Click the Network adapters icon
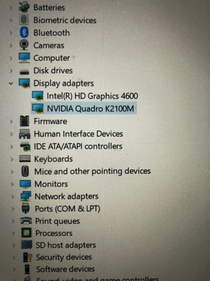Screen dimensions: 210x281 (26, 196)
